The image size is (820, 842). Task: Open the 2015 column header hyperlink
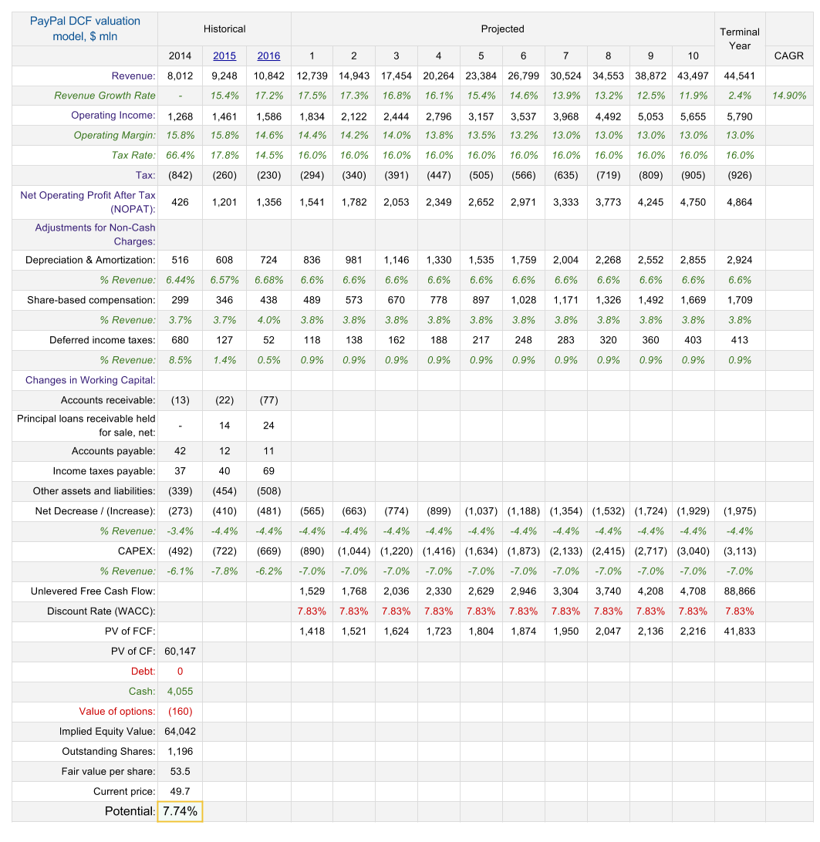tap(224, 56)
